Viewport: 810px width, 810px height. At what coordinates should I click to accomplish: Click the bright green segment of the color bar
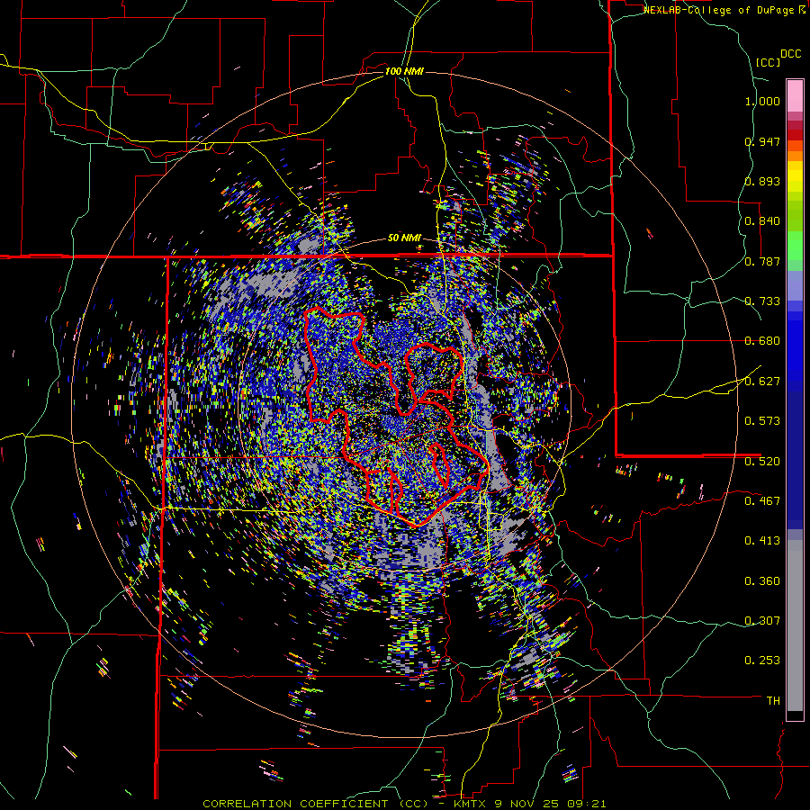tap(795, 246)
